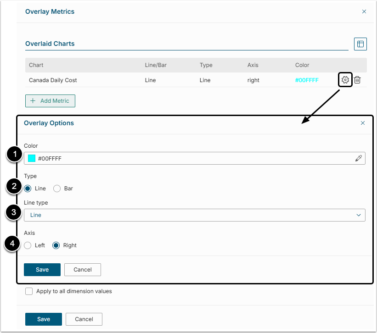Click the #00FFFF color input field
This screenshot has height=333, width=377.
(x=195, y=158)
